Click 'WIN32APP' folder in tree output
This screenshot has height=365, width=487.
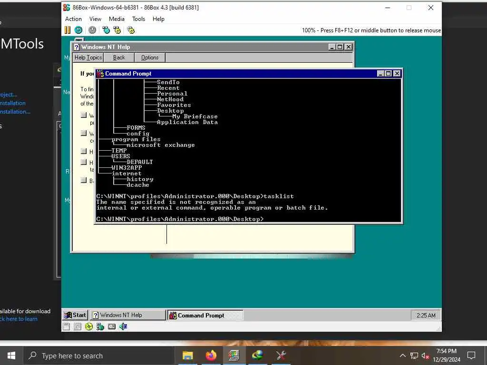point(127,168)
